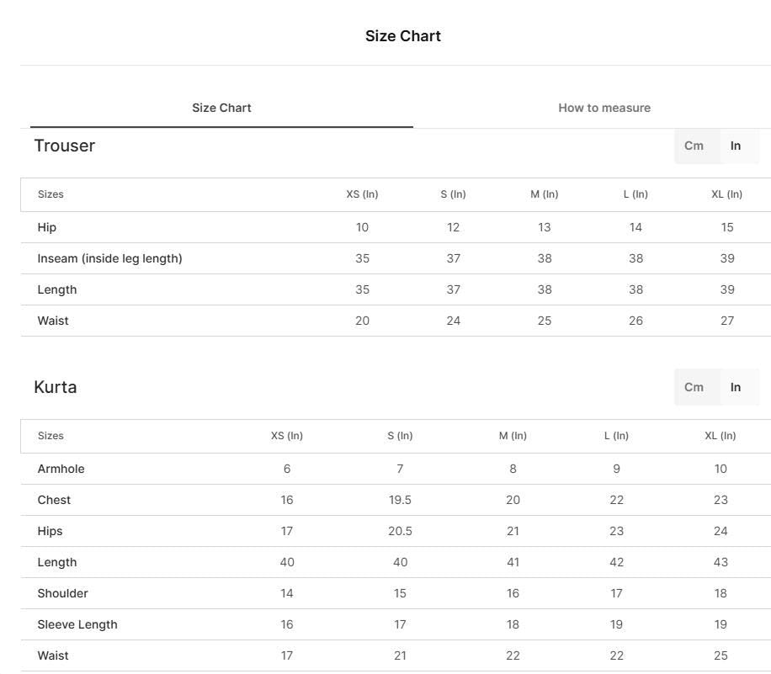The width and height of the screenshot is (771, 674).
Task: Click the Sleeve Length row label
Action: (x=77, y=625)
